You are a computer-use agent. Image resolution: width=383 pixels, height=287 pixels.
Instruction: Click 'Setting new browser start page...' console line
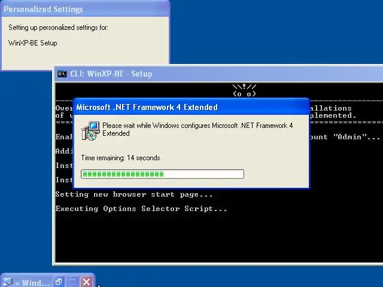coord(134,194)
